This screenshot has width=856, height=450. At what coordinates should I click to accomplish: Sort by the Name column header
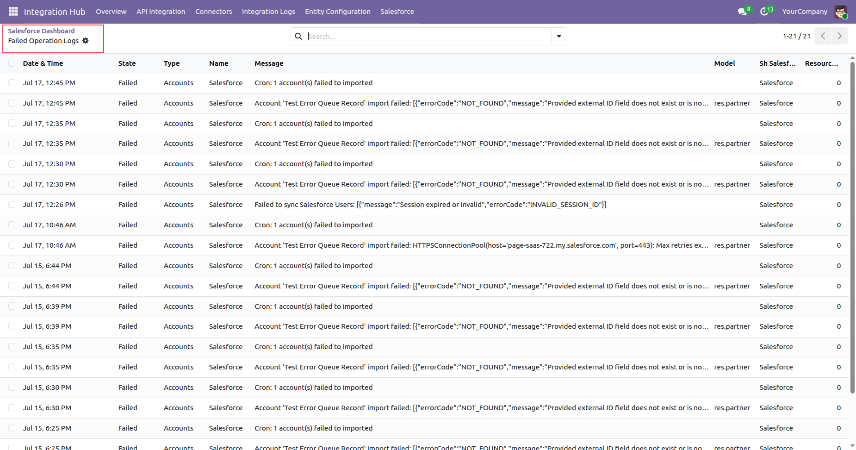point(218,63)
